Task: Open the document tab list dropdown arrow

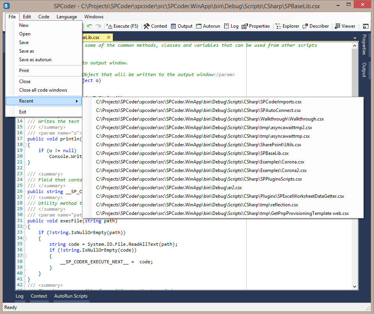Action: [x=355, y=38]
